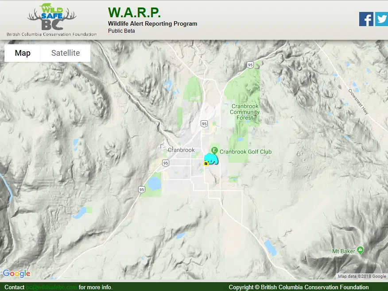Select the Map view tab
The image size is (388, 291).
click(x=23, y=53)
